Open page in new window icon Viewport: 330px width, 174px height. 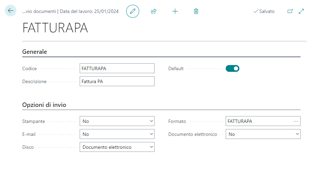[290, 11]
